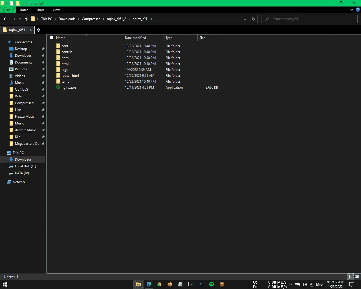Expand breadcrumb chevron after nginx_r051_2
Viewport: 361px width, 289px height.
point(129,19)
